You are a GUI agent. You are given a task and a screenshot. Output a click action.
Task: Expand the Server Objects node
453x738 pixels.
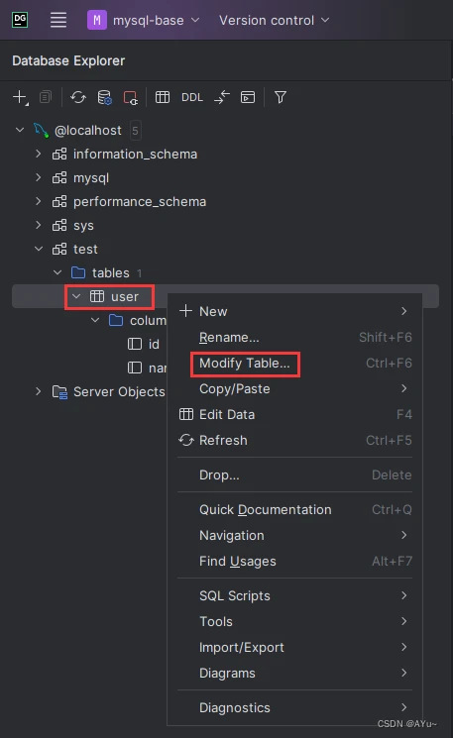(x=38, y=391)
